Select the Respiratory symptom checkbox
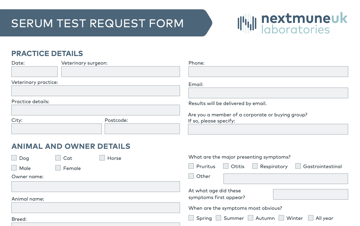The height and width of the screenshot is (226, 360). coord(255,166)
